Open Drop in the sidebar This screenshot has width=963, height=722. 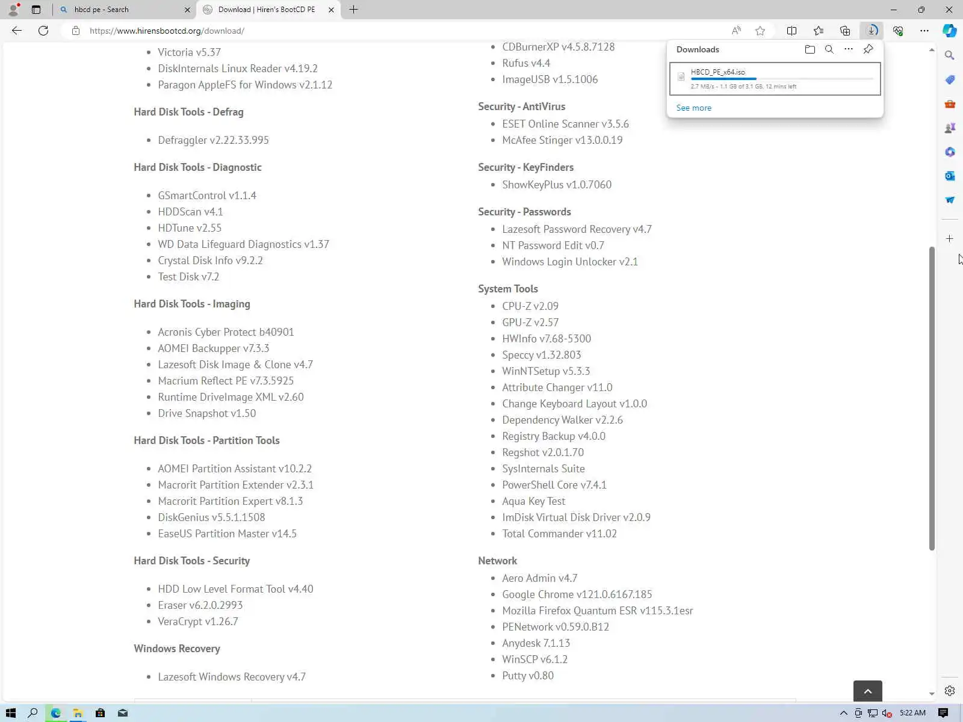(x=950, y=200)
